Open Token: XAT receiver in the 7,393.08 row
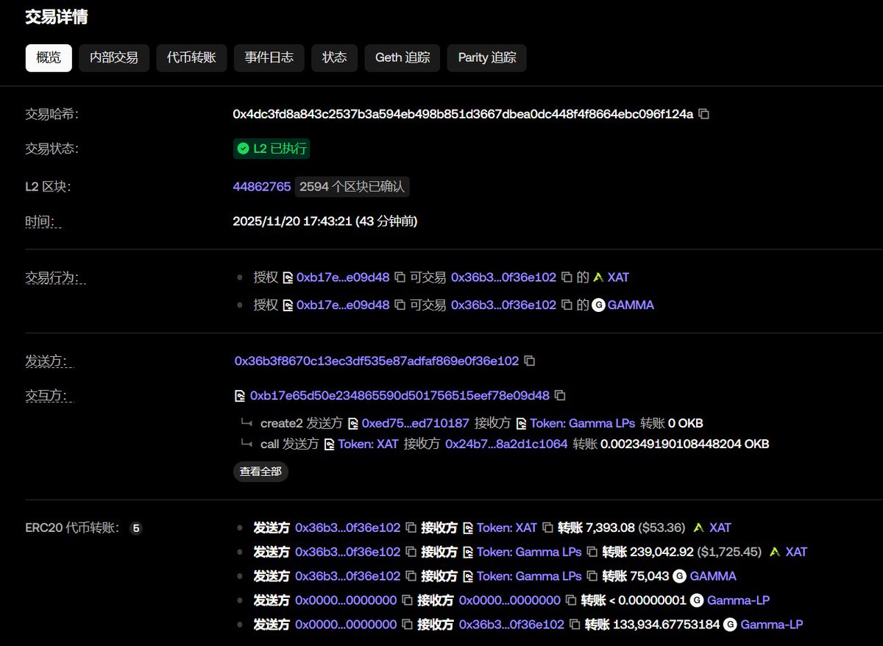Image resolution: width=883 pixels, height=646 pixels. [507, 528]
